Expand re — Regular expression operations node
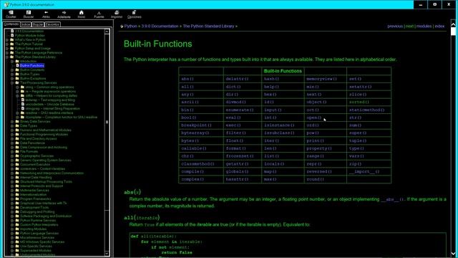458x258 pixels. [17, 91]
